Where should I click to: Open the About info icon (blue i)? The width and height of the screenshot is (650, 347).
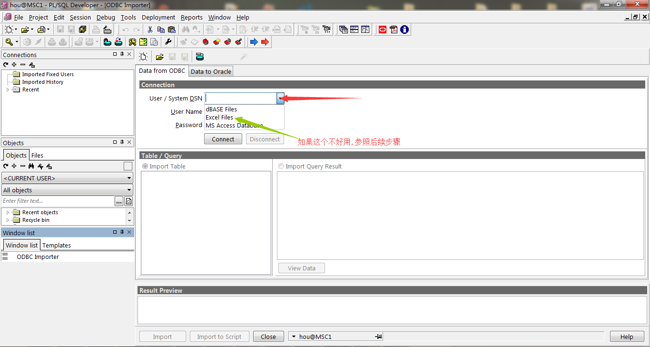point(404,29)
